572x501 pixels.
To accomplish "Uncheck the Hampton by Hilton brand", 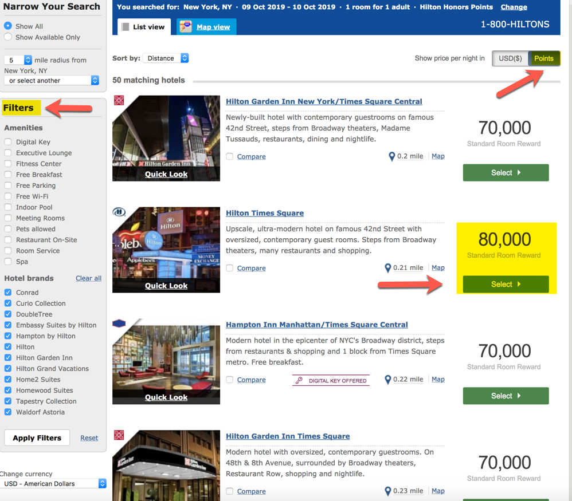I will (x=7, y=336).
